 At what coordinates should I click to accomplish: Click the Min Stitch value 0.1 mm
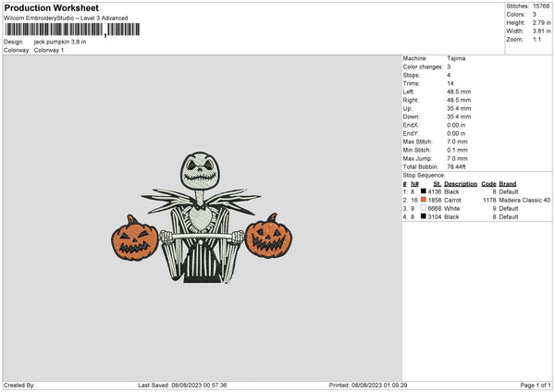coord(457,151)
